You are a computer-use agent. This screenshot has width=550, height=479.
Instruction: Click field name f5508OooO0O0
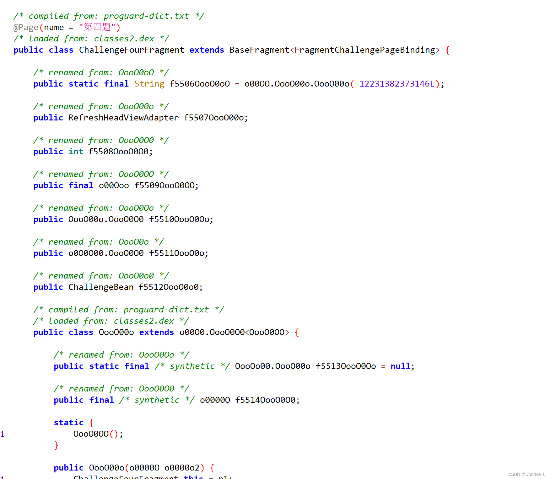118,152
